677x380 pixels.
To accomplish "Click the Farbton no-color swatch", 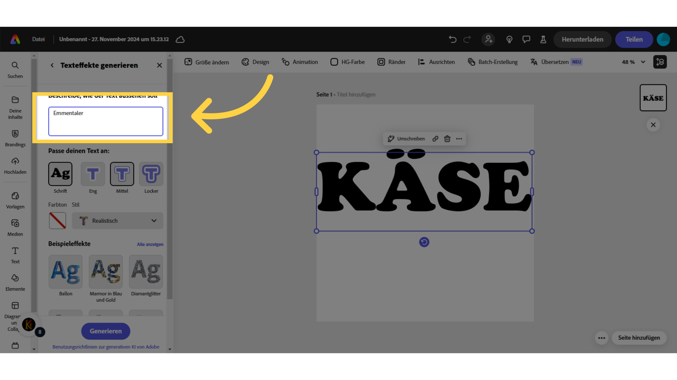I will [x=57, y=221].
